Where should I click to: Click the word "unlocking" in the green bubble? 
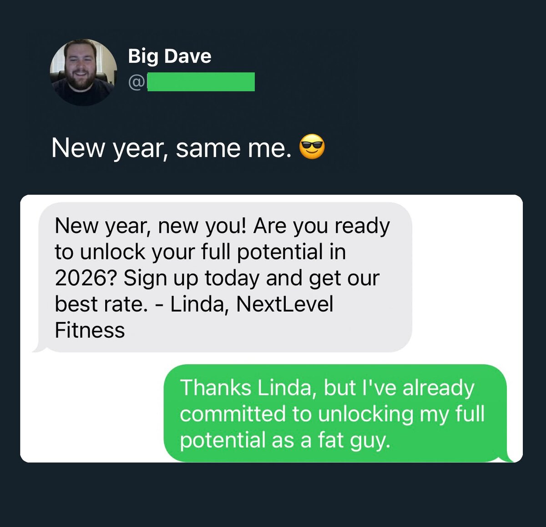tap(366, 415)
